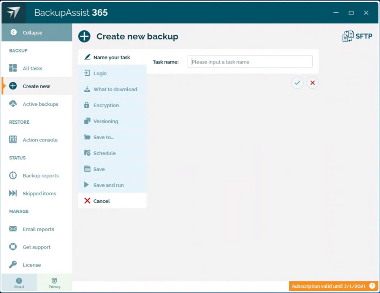Click the help question mark on subscription banner
This screenshot has width=380, height=293.
point(372,286)
